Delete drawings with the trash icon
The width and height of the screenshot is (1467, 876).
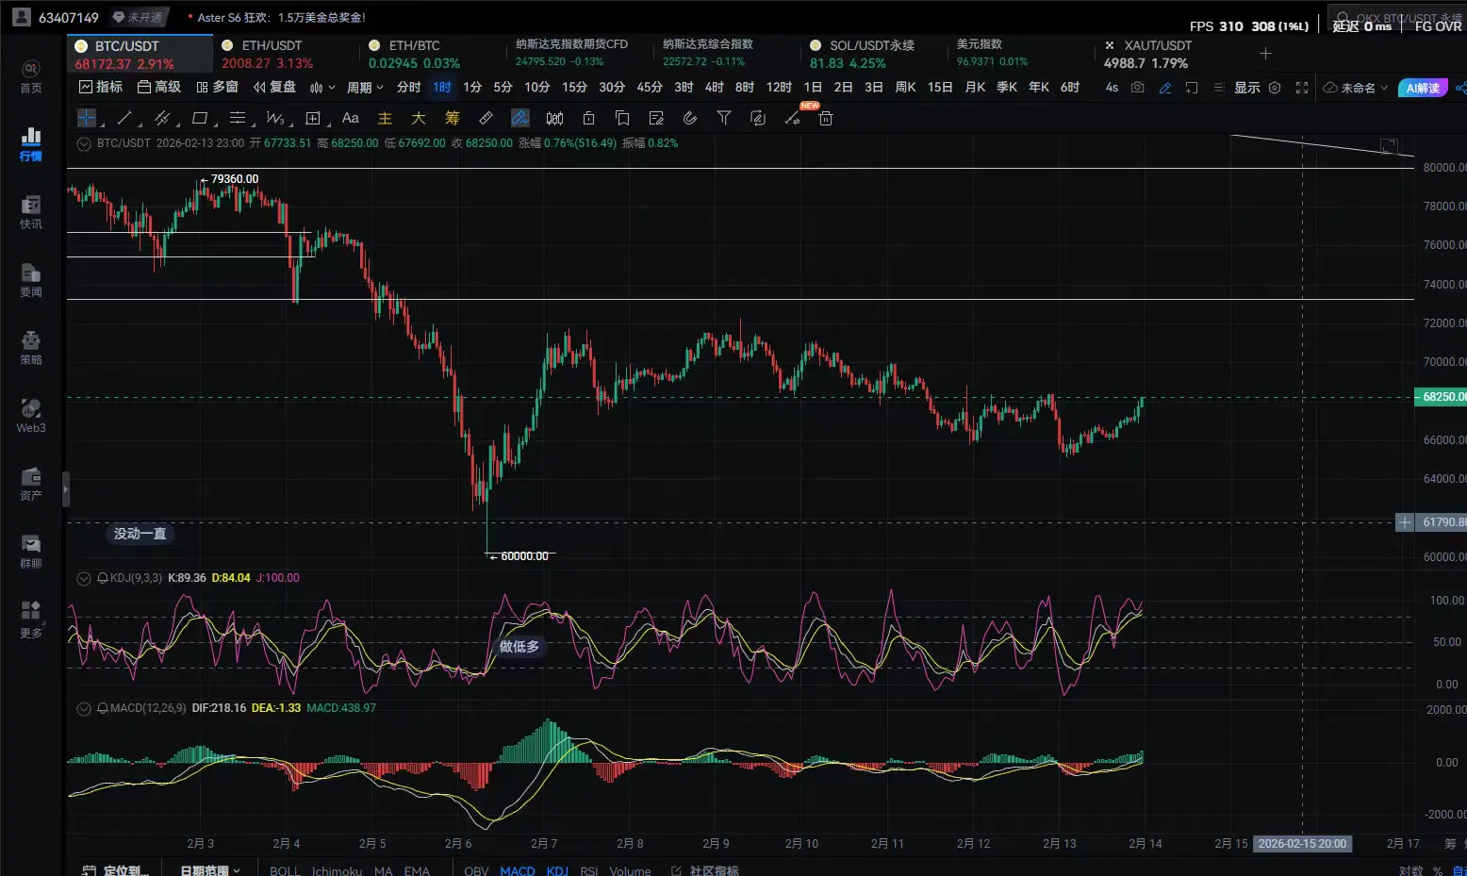(x=826, y=118)
